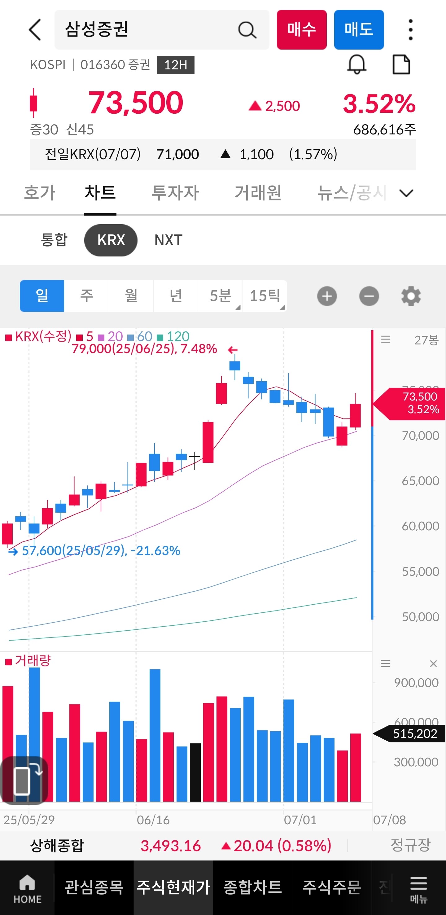The height and width of the screenshot is (915, 446).
Task: Tap the 신45 credit label
Action: pyautogui.click(x=80, y=130)
